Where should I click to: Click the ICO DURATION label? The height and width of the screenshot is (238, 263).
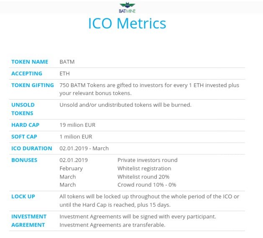click(x=32, y=148)
